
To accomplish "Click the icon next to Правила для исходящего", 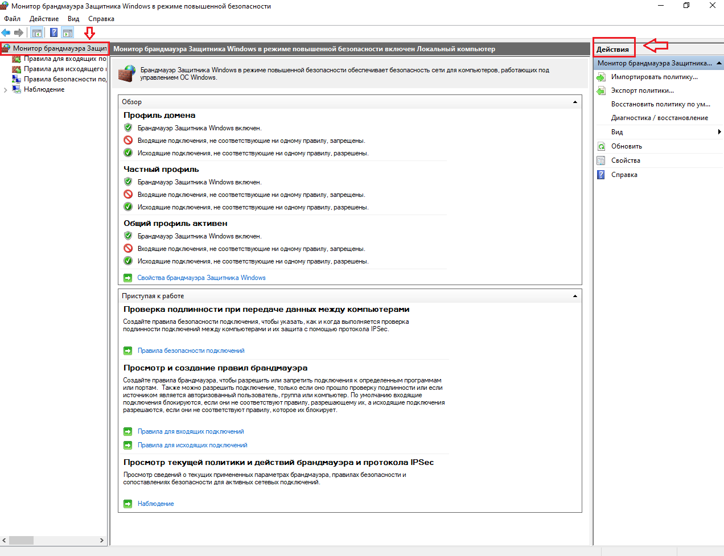I will tap(17, 69).
